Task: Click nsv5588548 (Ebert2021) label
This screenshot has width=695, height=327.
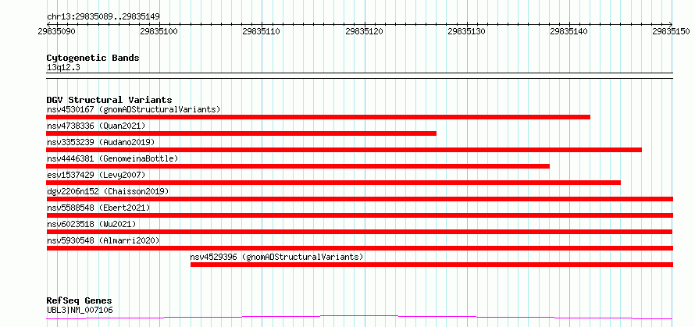Action: 98,208
